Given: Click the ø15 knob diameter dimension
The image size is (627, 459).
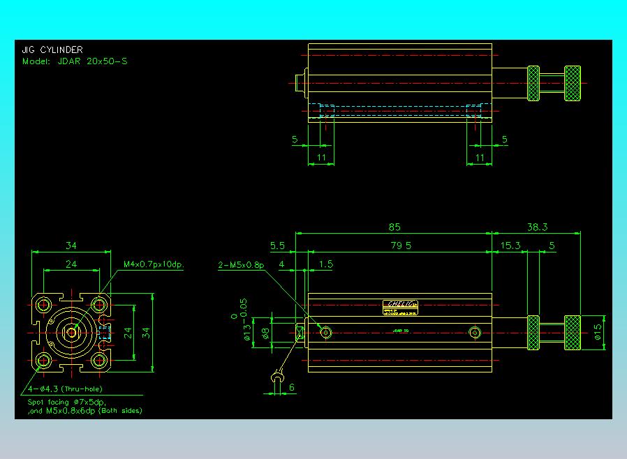Looking at the screenshot, I should click(598, 332).
